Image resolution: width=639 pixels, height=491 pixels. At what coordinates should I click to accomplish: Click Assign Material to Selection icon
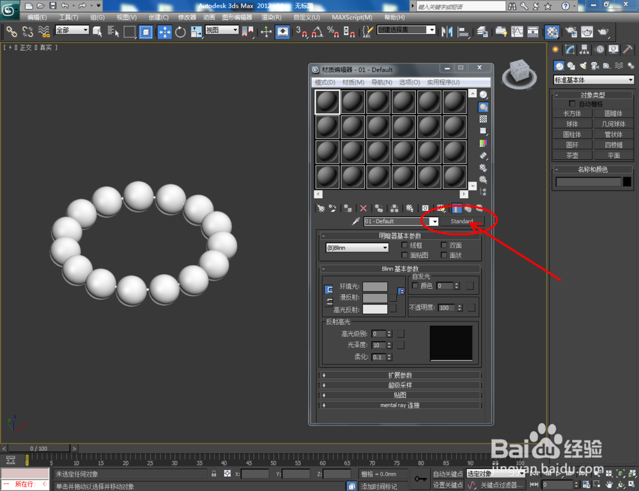(x=347, y=208)
